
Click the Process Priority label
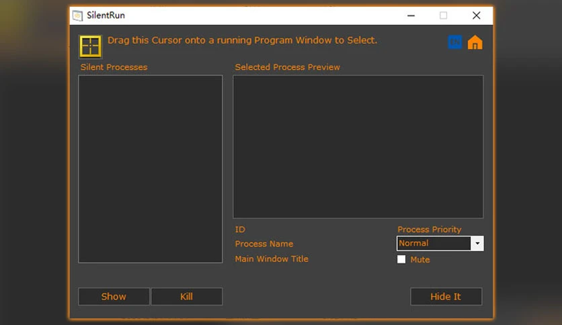tap(430, 230)
